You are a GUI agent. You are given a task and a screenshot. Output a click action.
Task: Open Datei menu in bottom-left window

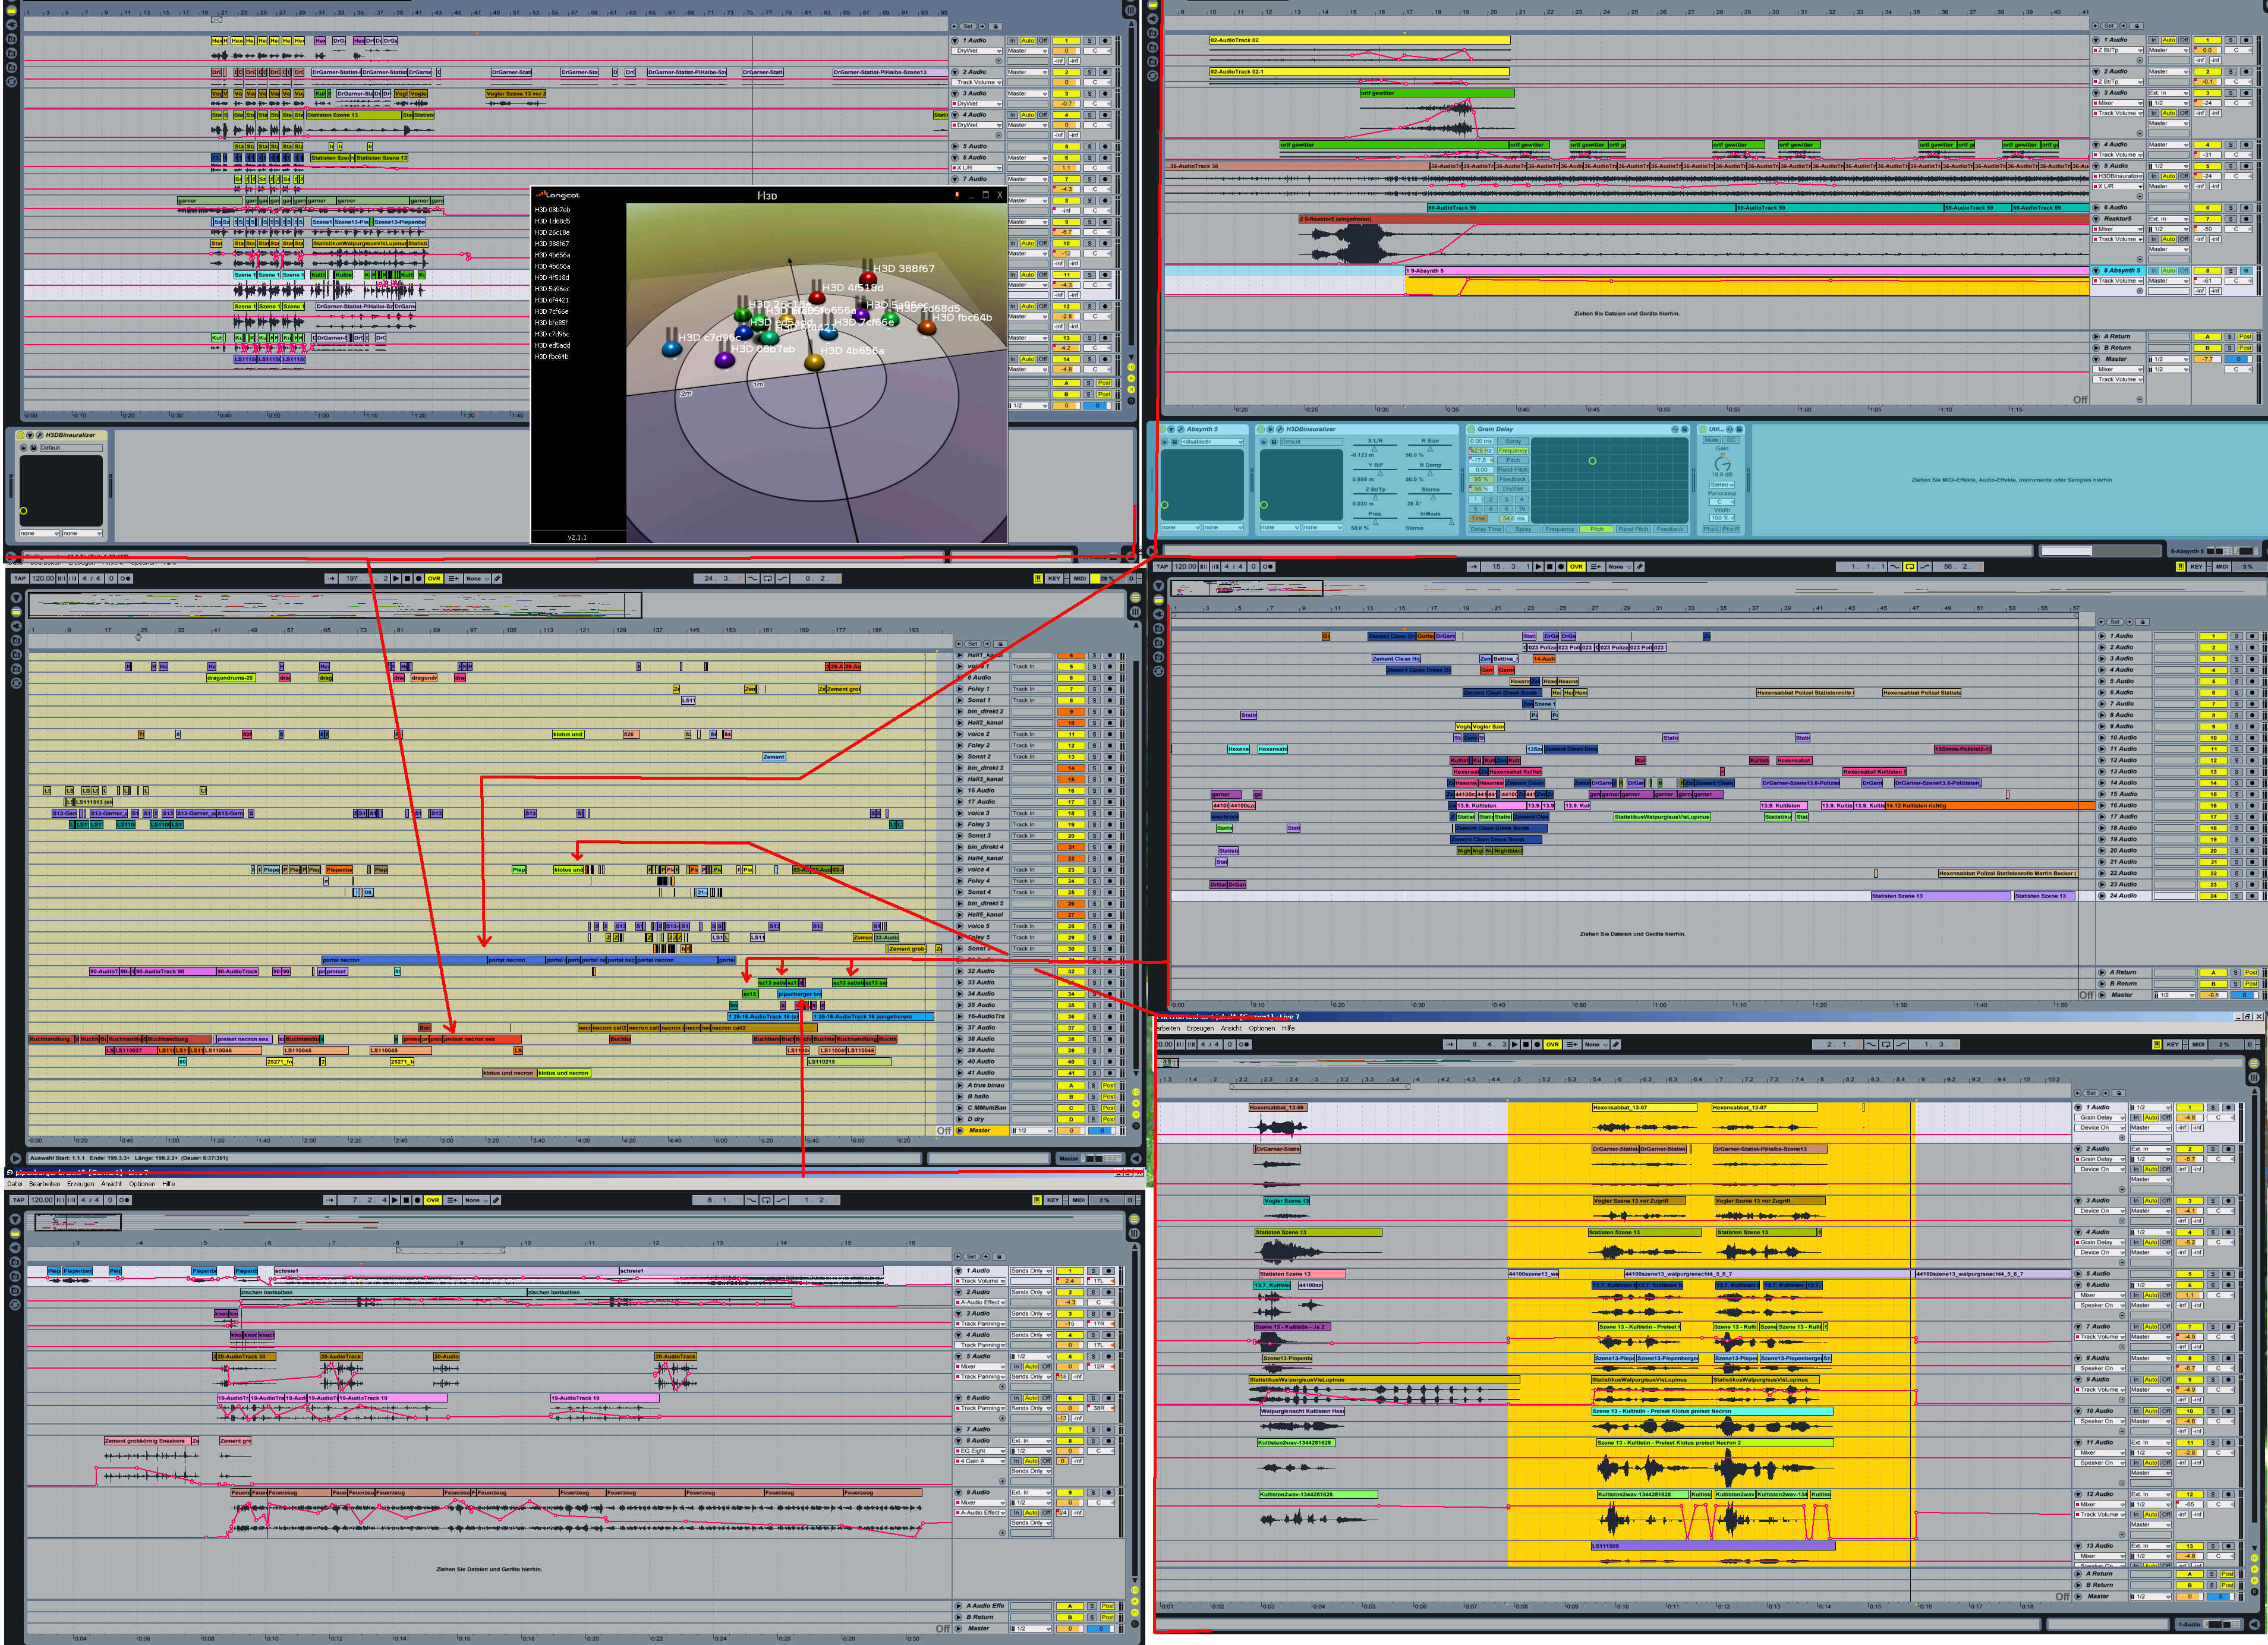14,1184
